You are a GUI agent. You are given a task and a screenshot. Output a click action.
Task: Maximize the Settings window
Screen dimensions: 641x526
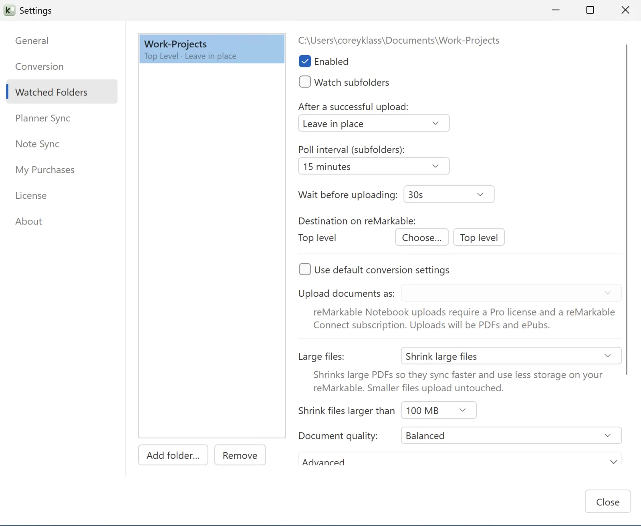[590, 10]
